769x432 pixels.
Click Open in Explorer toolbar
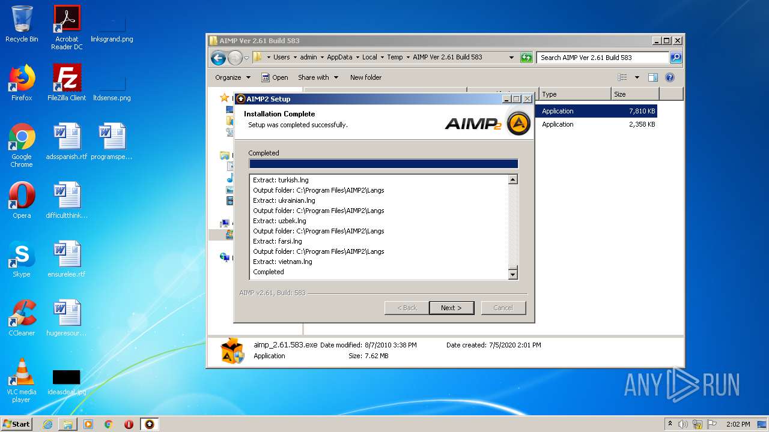pyautogui.click(x=275, y=77)
